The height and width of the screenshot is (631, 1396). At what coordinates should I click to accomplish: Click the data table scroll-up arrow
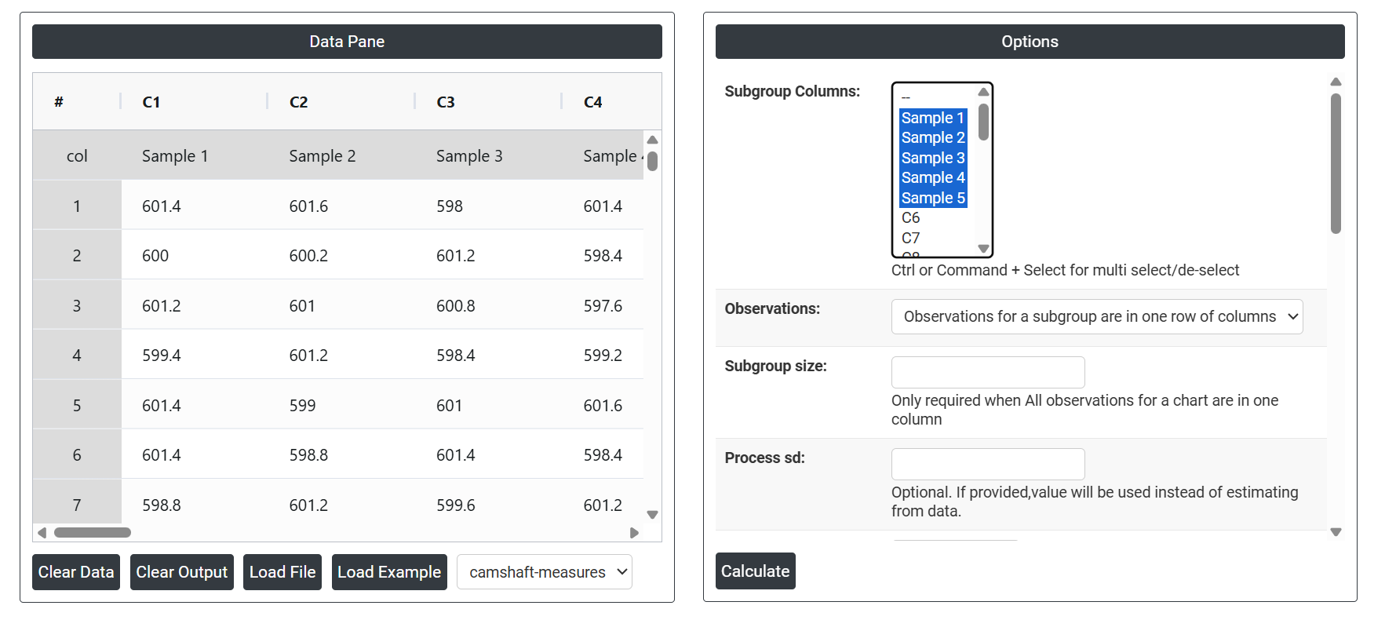tap(652, 140)
